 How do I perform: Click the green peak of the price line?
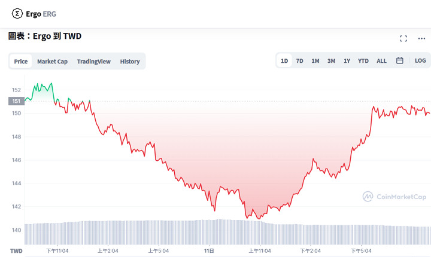click(x=51, y=83)
